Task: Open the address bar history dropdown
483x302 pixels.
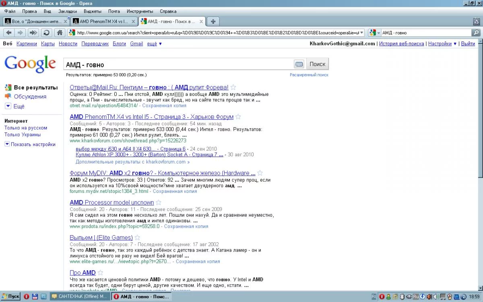Action: pos(361,33)
